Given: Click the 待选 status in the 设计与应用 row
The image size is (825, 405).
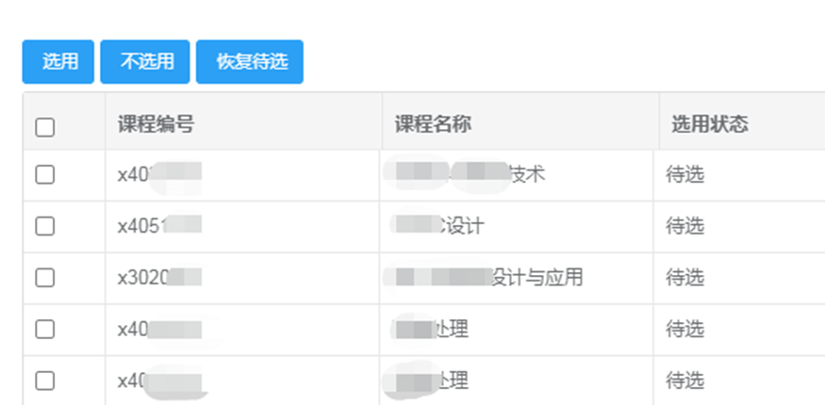Looking at the screenshot, I should point(685,278).
